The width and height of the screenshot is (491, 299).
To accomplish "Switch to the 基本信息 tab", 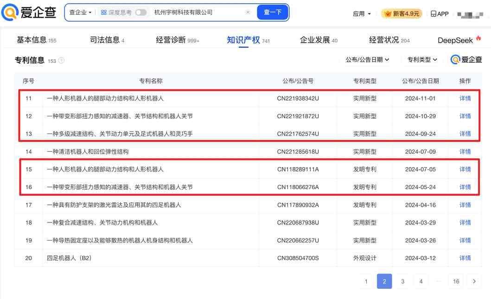I will [36, 40].
